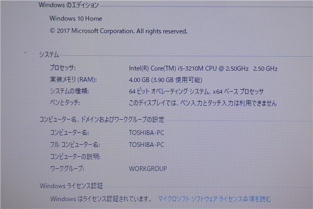Viewport: 313px width, 209px height.
Task: Select the 64 ビット オペレーティング システム value
Action: pyautogui.click(x=196, y=91)
